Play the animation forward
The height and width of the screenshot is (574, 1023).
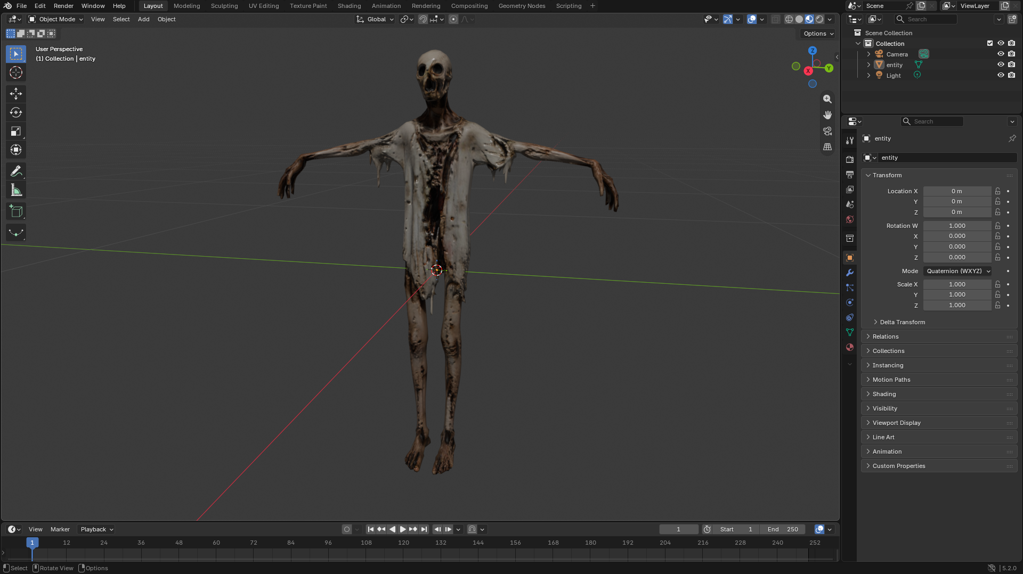[x=403, y=529]
